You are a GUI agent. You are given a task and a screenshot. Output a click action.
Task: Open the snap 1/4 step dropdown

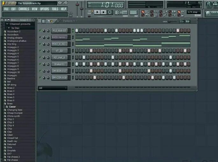coord(194,12)
